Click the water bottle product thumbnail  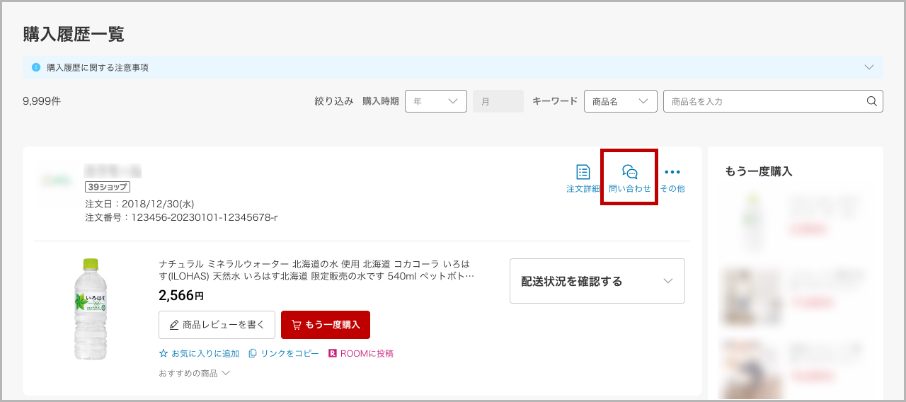click(x=91, y=309)
